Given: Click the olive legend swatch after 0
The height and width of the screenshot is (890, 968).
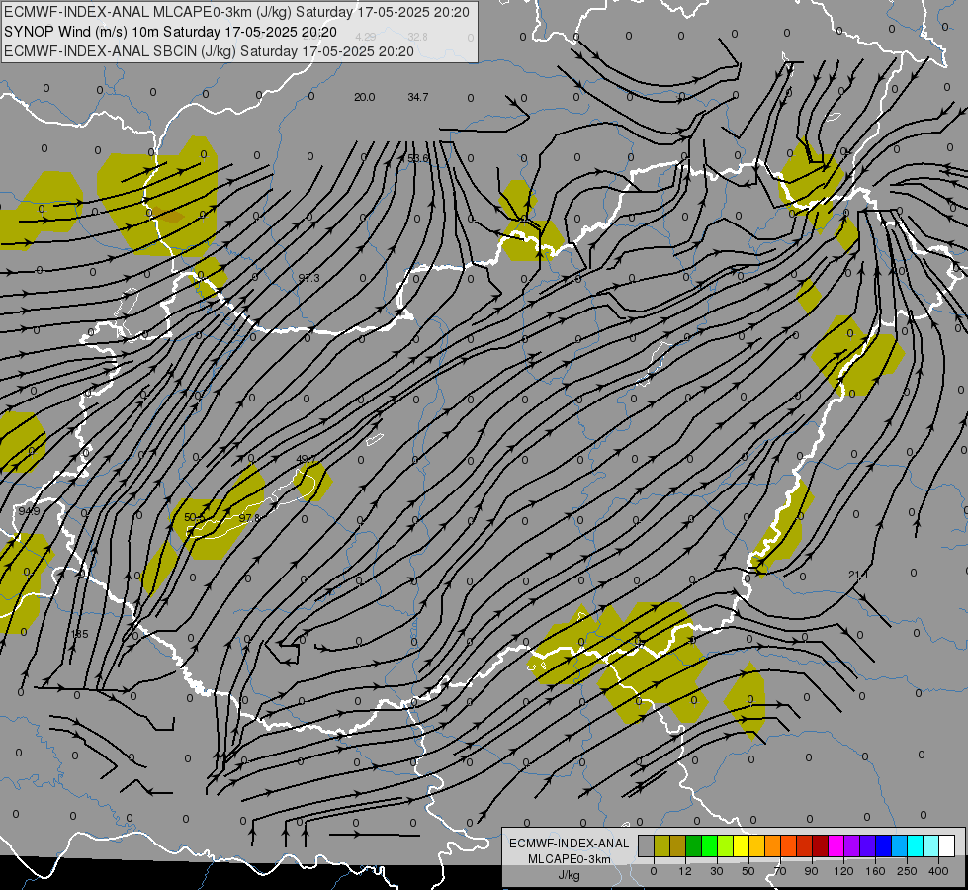Looking at the screenshot, I should coord(661,845).
